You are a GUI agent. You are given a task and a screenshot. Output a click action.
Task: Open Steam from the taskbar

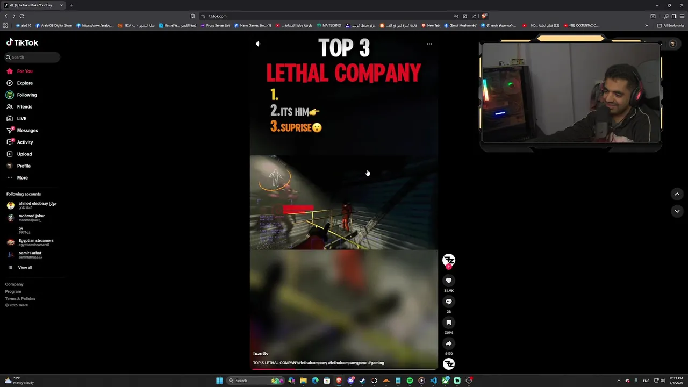pos(362,381)
